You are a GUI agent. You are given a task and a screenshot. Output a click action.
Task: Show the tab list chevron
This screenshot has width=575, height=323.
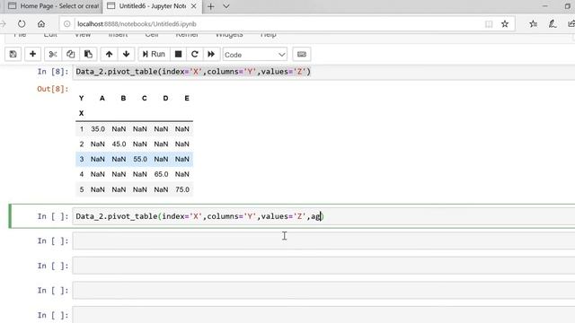click(x=226, y=6)
